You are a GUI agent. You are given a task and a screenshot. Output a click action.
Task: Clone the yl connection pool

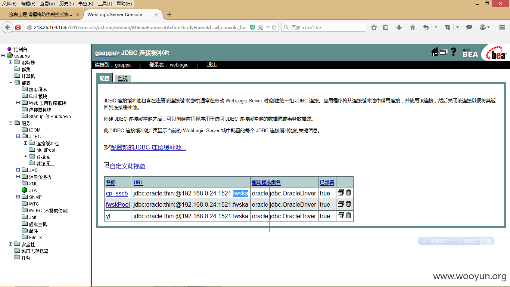[340, 215]
